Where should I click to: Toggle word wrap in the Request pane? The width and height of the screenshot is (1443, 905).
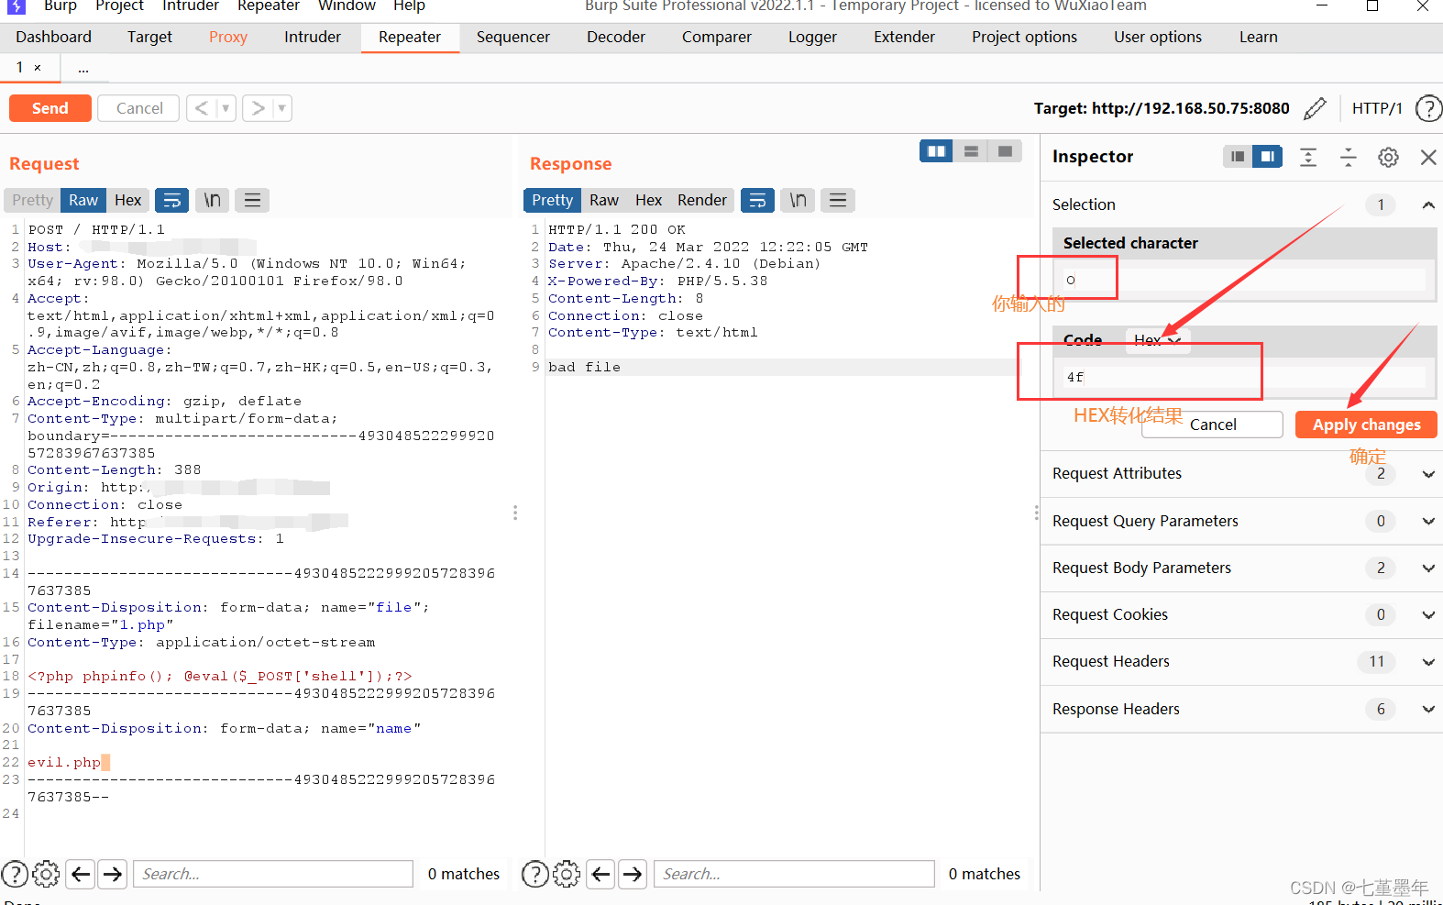(171, 200)
